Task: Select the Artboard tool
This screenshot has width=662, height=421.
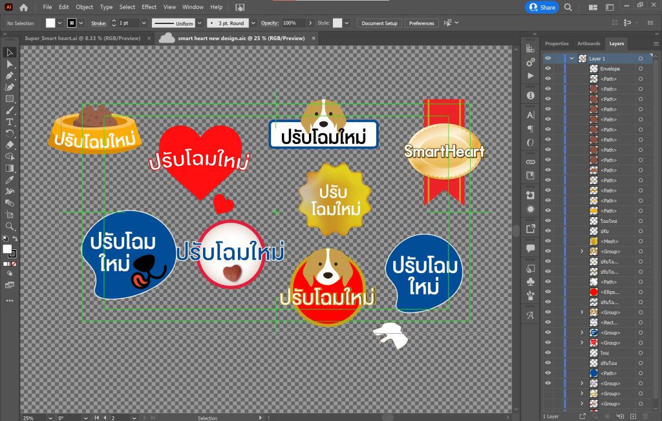Action: 9,215
